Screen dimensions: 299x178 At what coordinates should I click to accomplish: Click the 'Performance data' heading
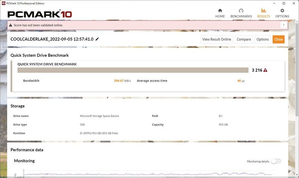27,150
